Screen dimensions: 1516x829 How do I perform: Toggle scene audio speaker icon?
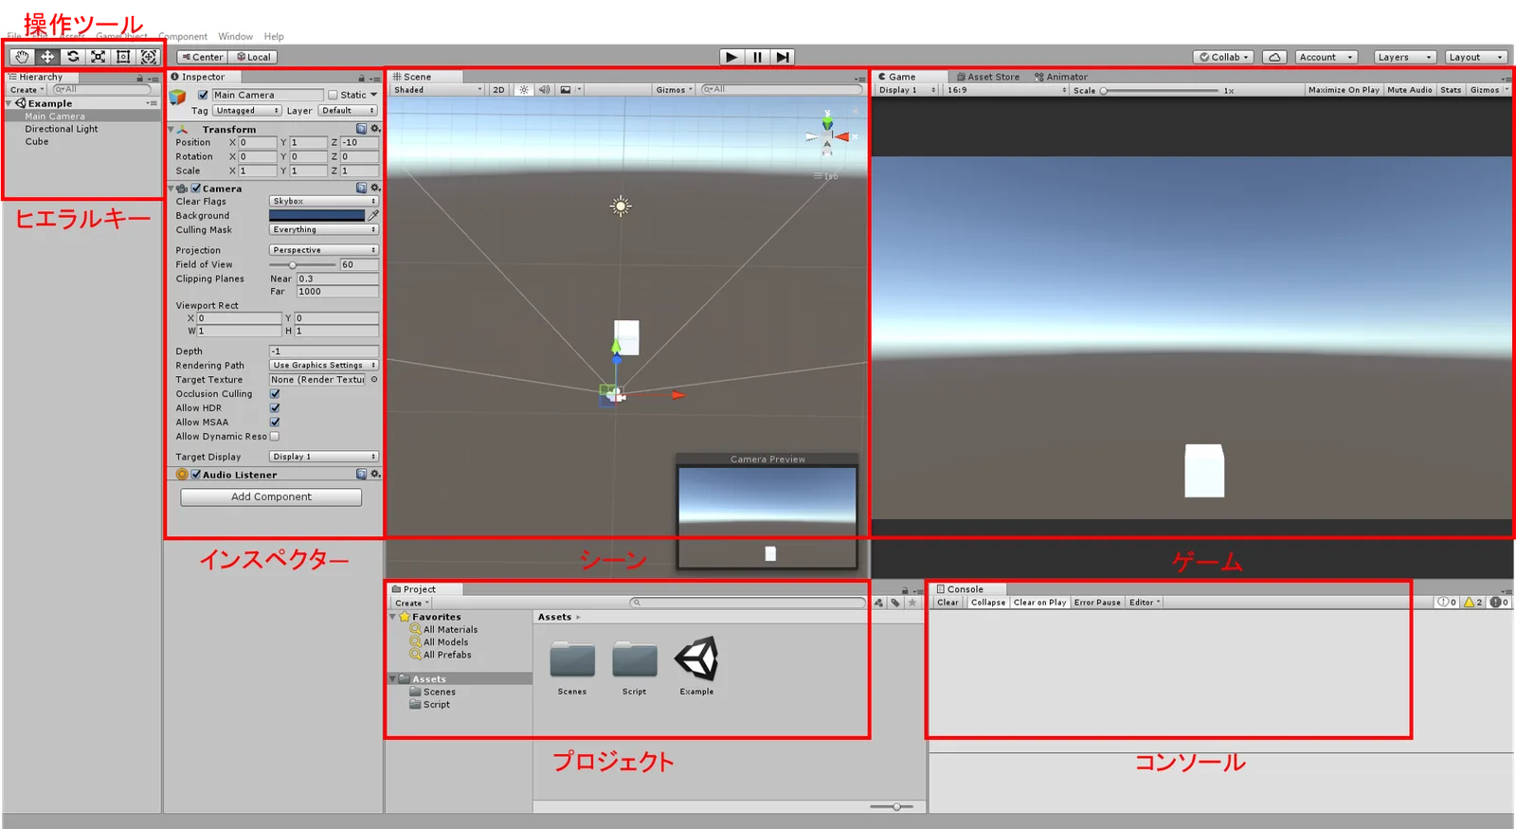pos(545,90)
